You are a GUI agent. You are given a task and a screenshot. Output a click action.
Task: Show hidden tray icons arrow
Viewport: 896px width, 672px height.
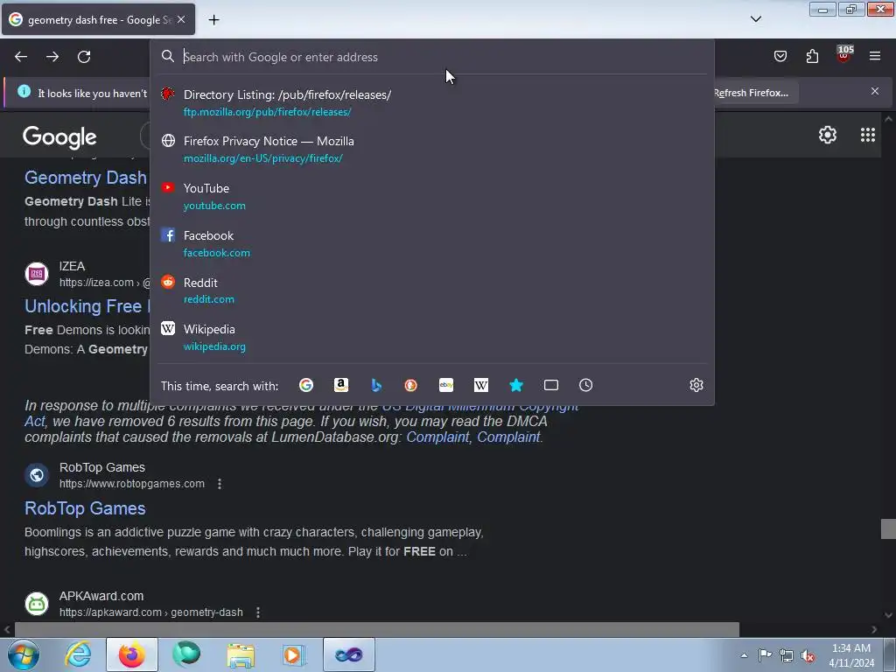[x=744, y=655]
